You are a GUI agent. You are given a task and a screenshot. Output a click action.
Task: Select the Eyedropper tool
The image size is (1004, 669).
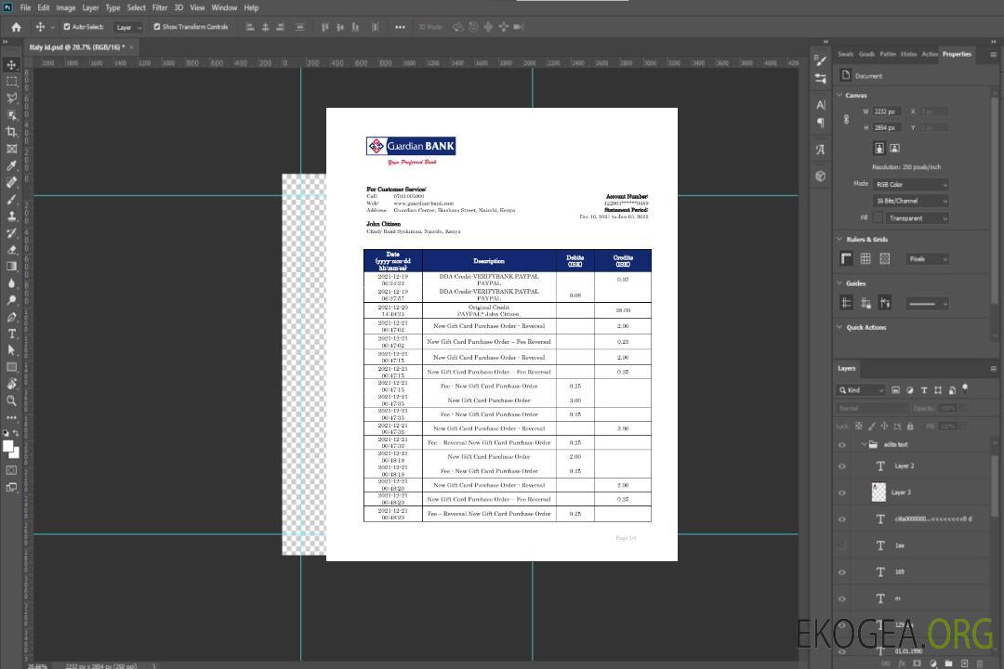tap(11, 165)
